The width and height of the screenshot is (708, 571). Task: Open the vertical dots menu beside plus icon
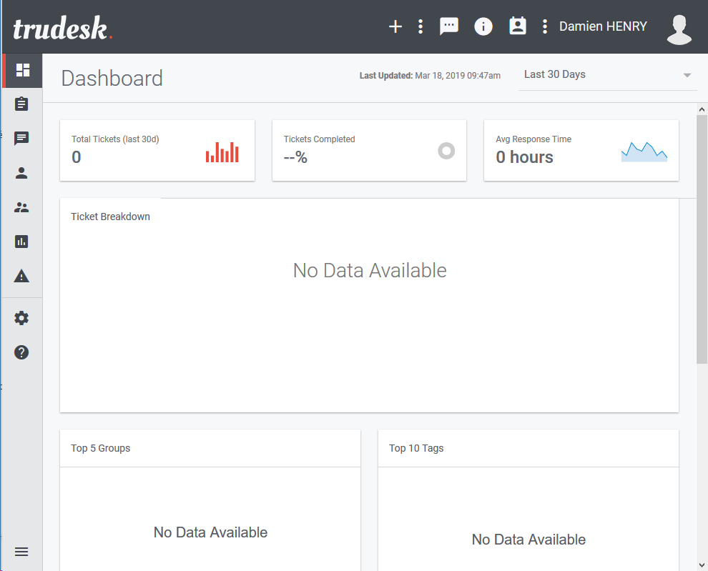pos(421,26)
